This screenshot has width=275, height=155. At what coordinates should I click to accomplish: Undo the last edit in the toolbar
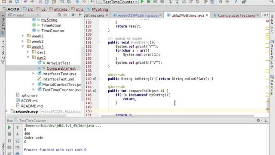pos(25,2)
